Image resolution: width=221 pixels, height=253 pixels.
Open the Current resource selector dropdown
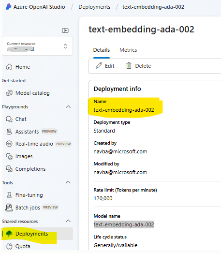[x=37, y=46]
